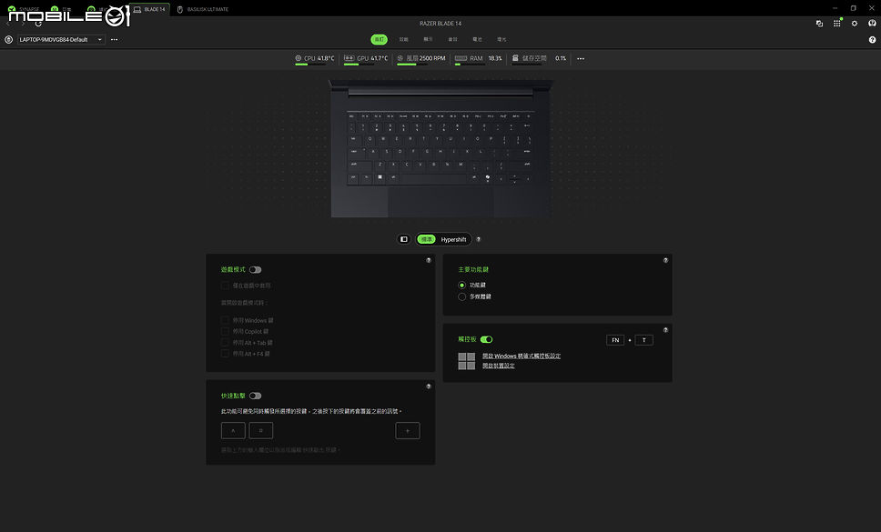Click the storage 0.1% reading

(561, 58)
